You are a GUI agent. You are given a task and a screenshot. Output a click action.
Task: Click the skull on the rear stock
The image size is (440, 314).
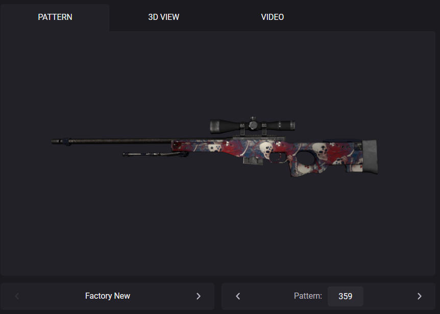coord(321,151)
